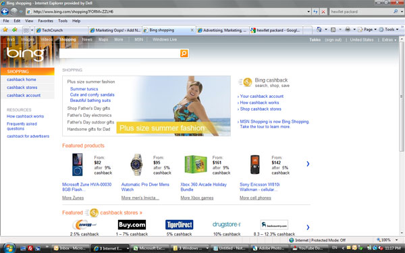
Task: Show next featured products arrow
Action: pos(308,164)
